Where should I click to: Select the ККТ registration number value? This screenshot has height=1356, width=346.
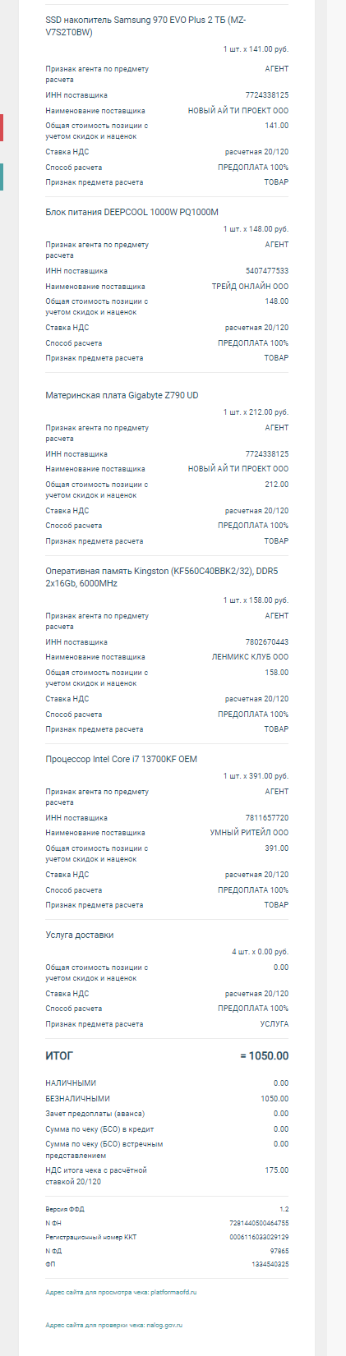pyautogui.click(x=259, y=1236)
